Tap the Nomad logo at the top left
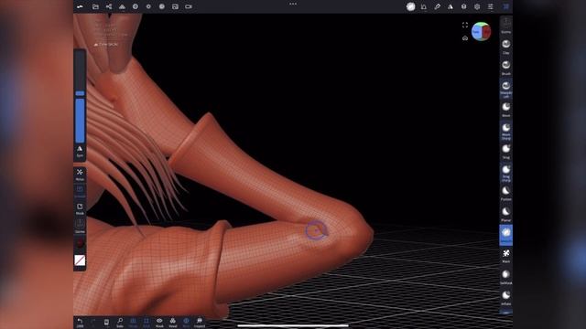 coord(80,6)
